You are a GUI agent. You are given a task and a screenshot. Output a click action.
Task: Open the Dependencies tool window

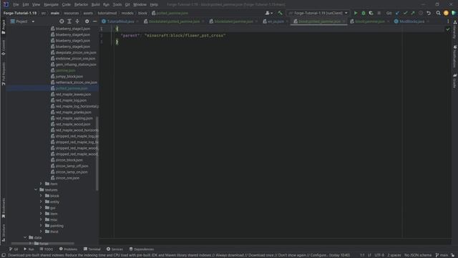point(142,249)
